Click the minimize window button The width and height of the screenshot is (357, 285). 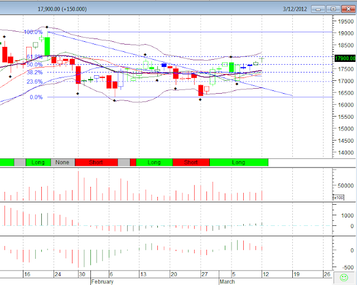(318, 9)
